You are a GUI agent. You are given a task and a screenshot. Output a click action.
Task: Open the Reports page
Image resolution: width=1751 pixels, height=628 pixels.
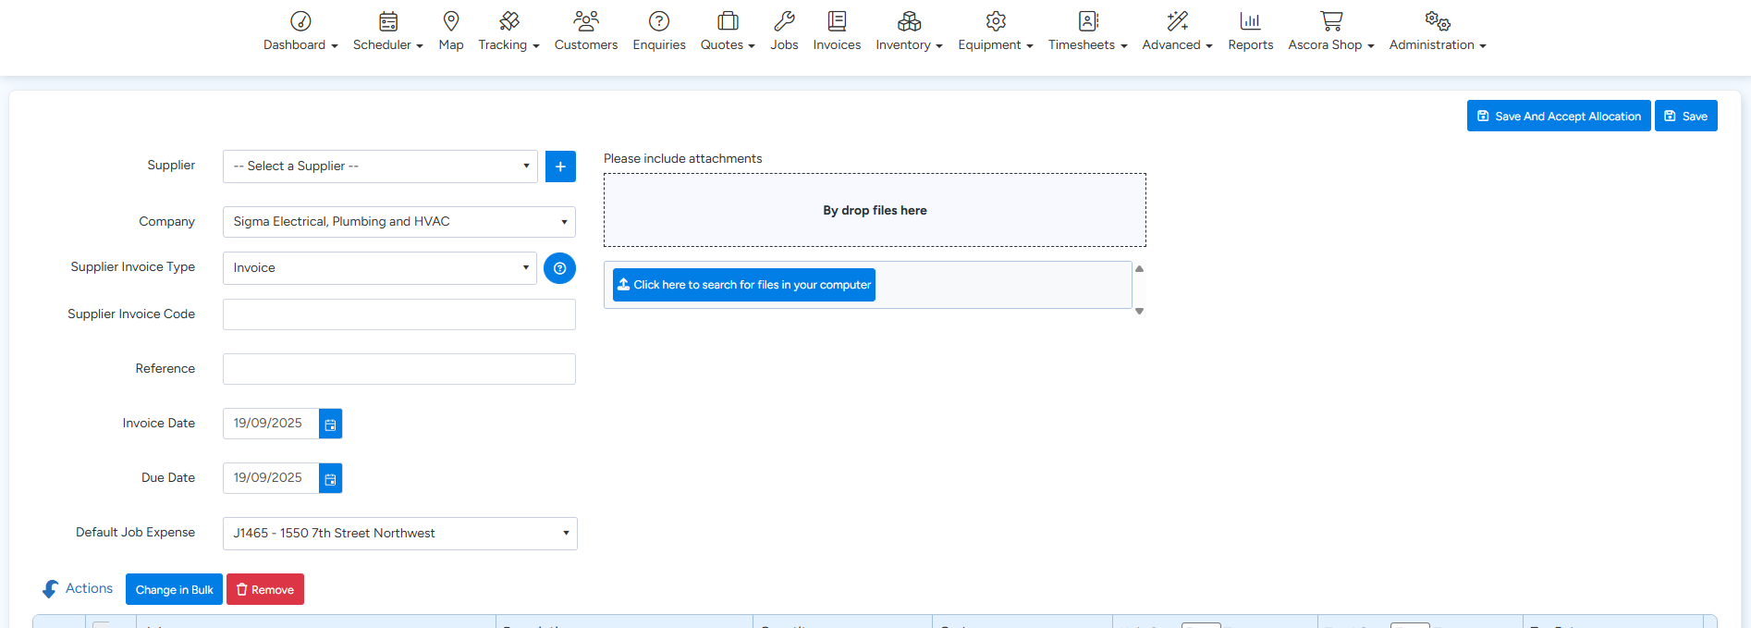[1250, 31]
